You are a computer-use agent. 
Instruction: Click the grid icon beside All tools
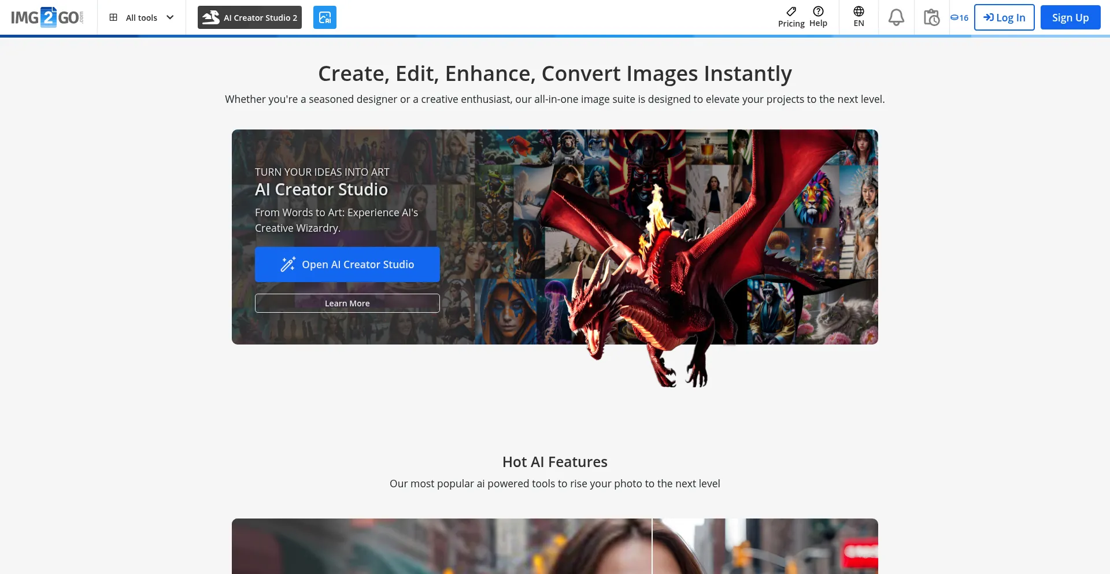click(x=113, y=17)
